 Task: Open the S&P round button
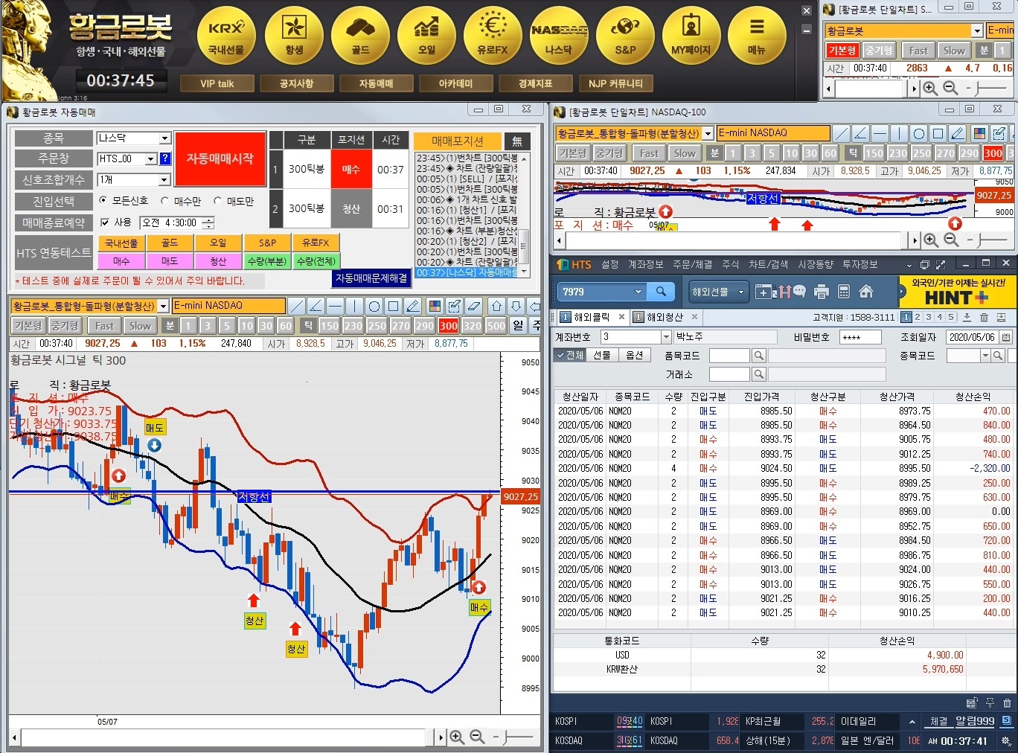(x=625, y=35)
